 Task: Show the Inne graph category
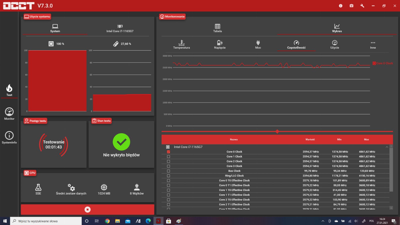pyautogui.click(x=373, y=44)
